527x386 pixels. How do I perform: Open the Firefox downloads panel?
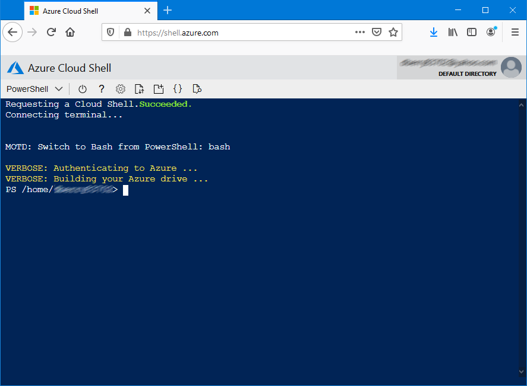click(434, 32)
